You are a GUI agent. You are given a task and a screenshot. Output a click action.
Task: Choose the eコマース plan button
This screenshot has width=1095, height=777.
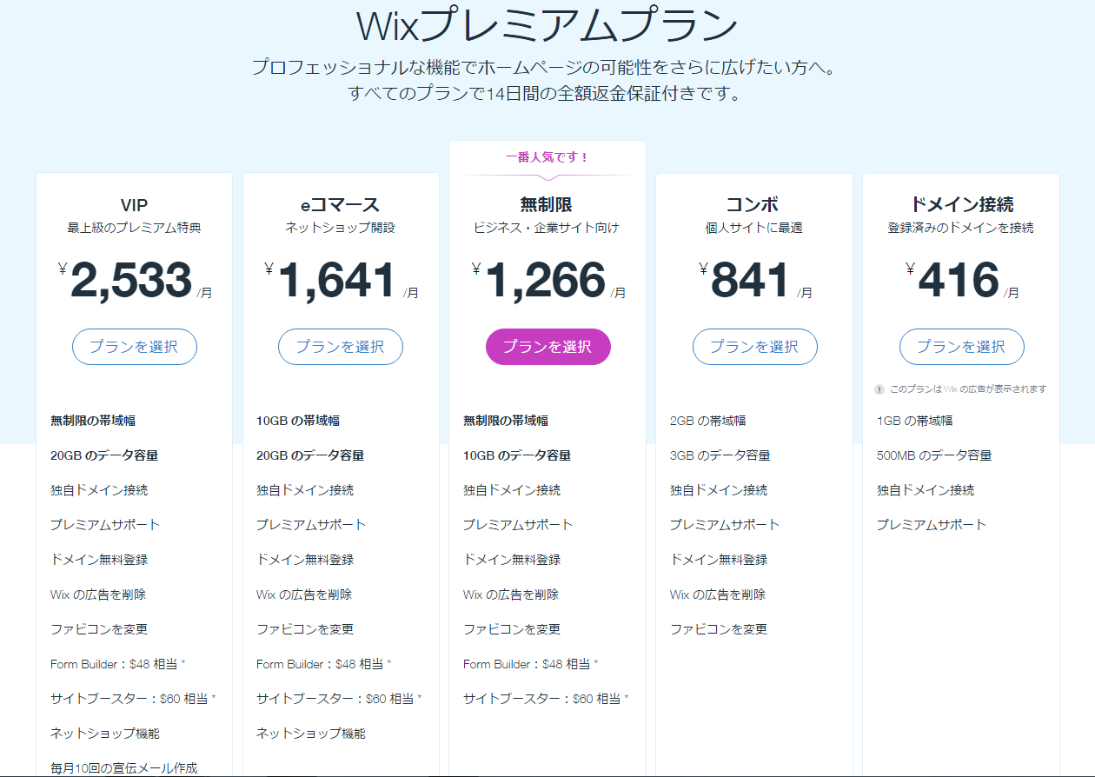pos(341,347)
